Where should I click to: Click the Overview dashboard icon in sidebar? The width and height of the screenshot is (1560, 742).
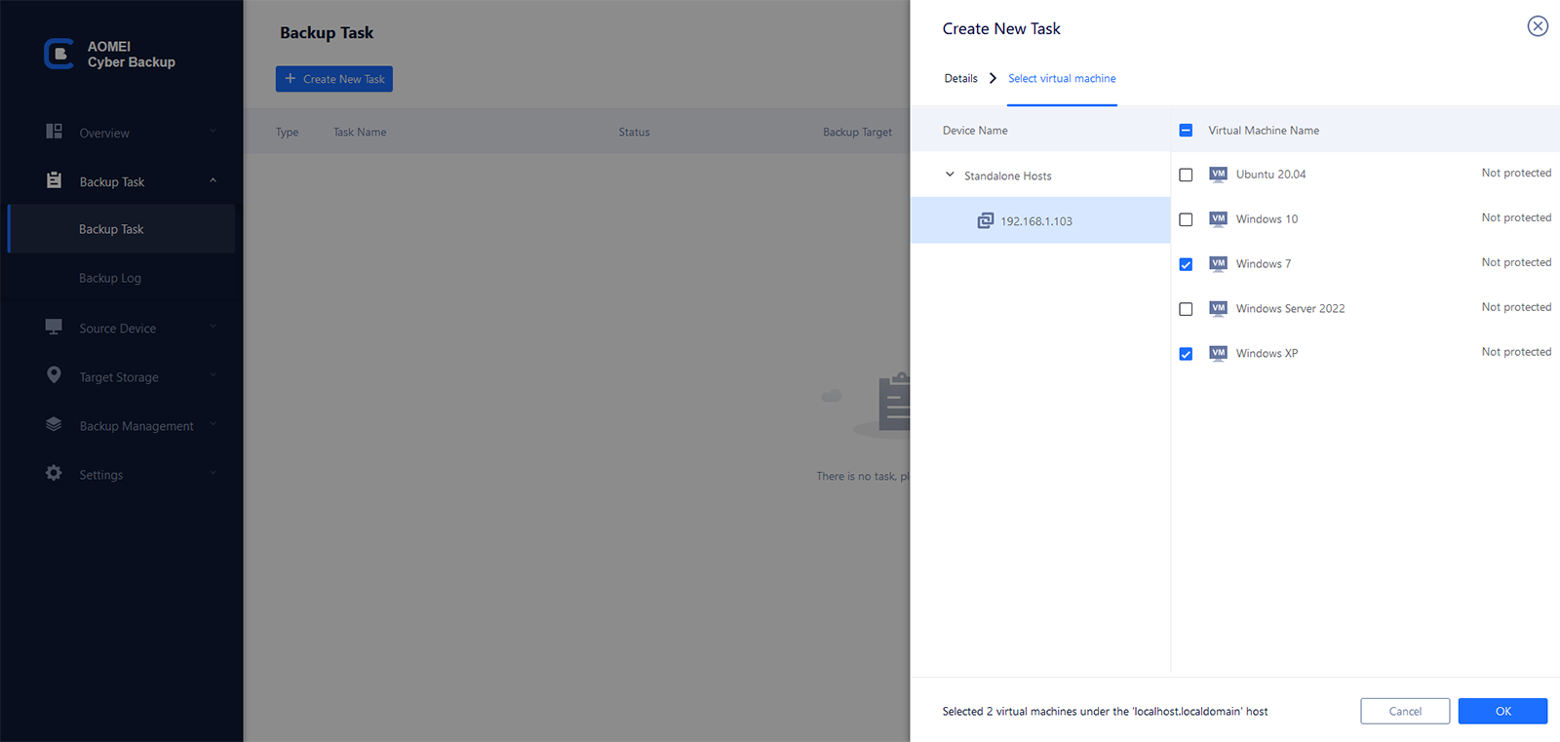click(x=55, y=132)
